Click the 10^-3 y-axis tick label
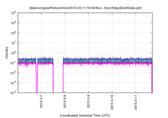 (13, 83)
